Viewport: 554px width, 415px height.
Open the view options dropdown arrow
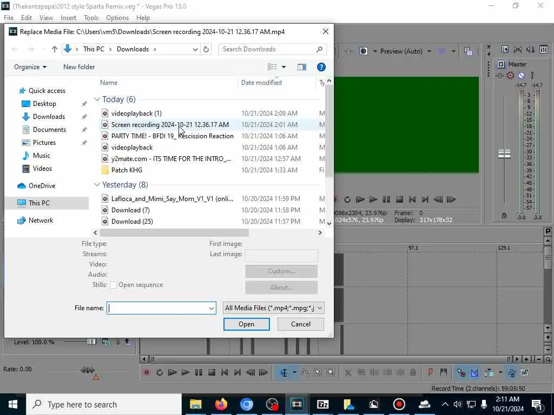(x=283, y=66)
